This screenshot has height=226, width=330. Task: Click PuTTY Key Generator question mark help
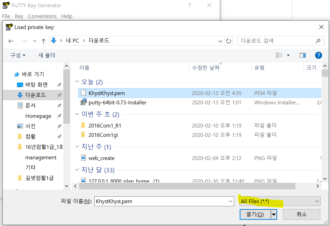pos(190,5)
